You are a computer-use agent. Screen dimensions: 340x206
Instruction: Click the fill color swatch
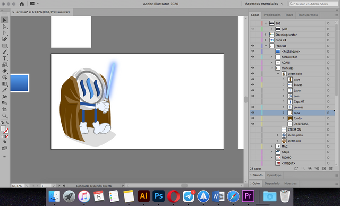[x=3, y=128]
